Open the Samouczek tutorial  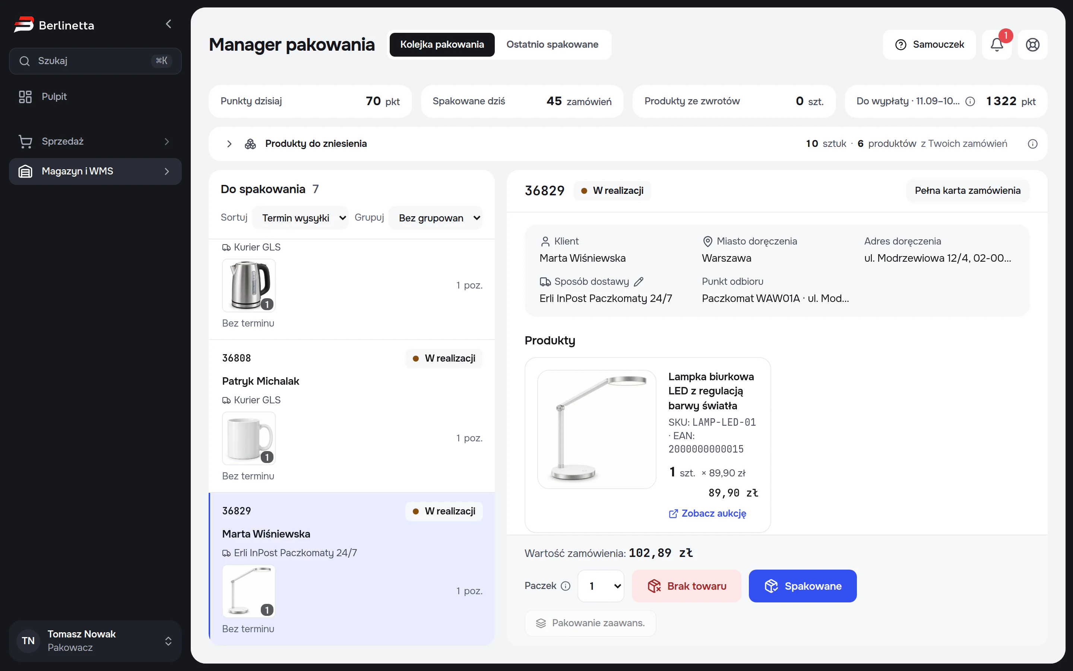click(929, 45)
